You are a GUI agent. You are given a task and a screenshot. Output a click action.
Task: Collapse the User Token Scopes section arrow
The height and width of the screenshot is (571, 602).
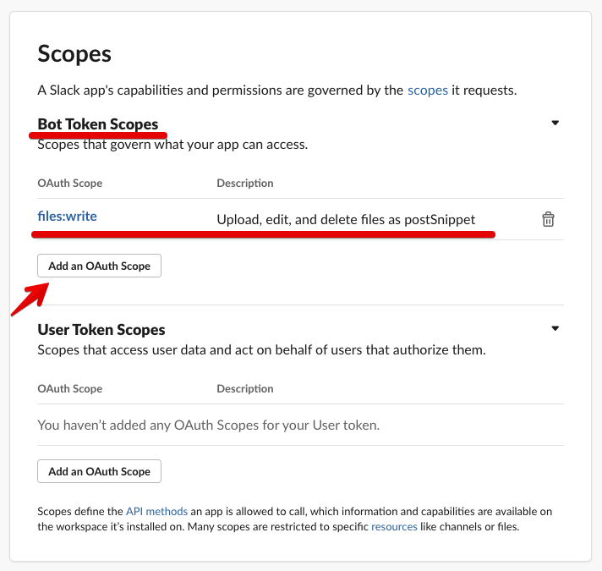(555, 328)
